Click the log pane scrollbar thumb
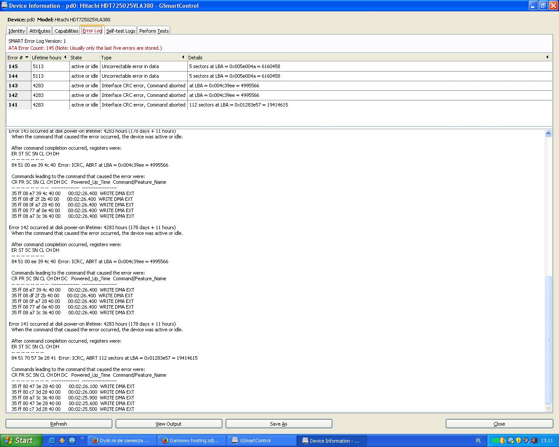Image resolution: width=559 pixels, height=447 pixels. pyautogui.click(x=549, y=340)
